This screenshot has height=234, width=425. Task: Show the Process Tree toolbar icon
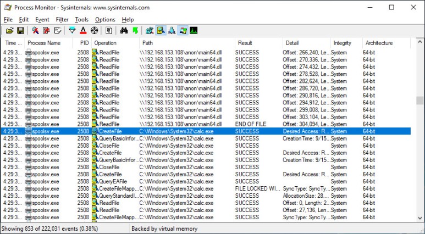point(109,31)
